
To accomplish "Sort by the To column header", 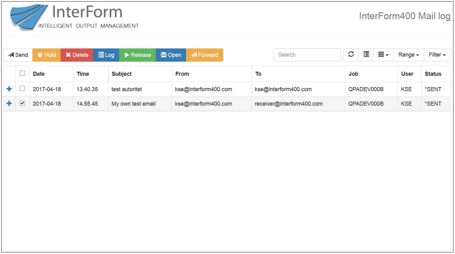I will click(298, 74).
